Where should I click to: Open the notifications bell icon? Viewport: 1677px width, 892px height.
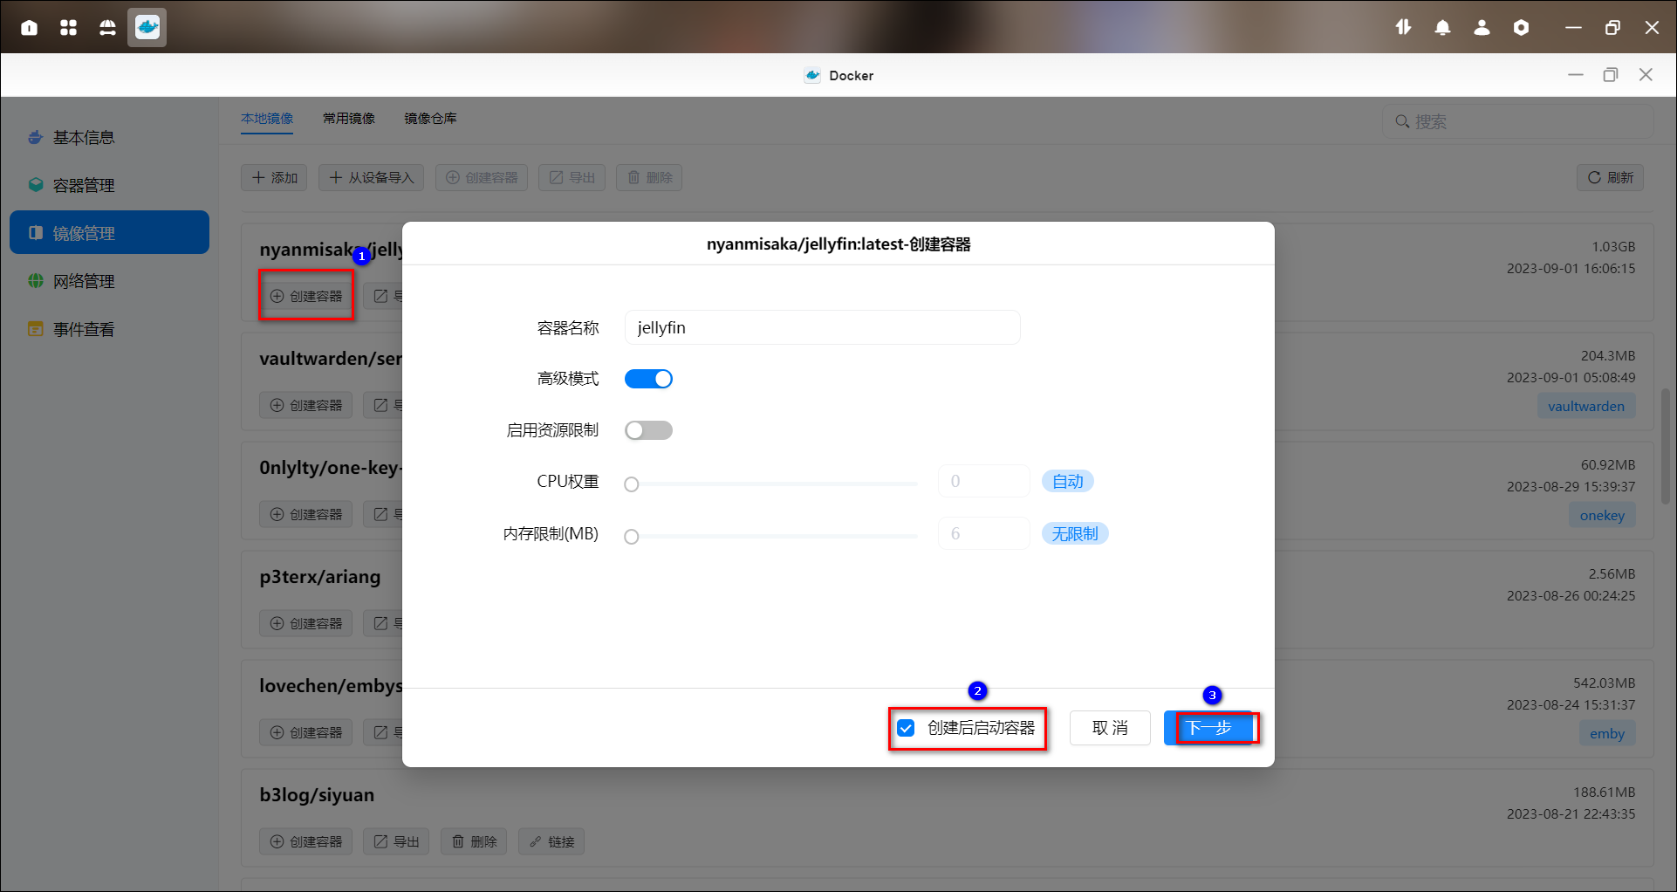point(1442,27)
